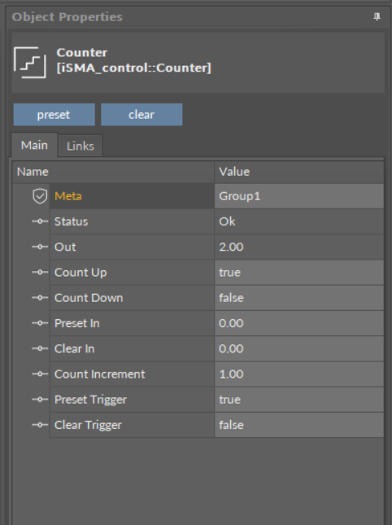
Task: Toggle the Preset Trigger true value
Action: click(x=299, y=400)
